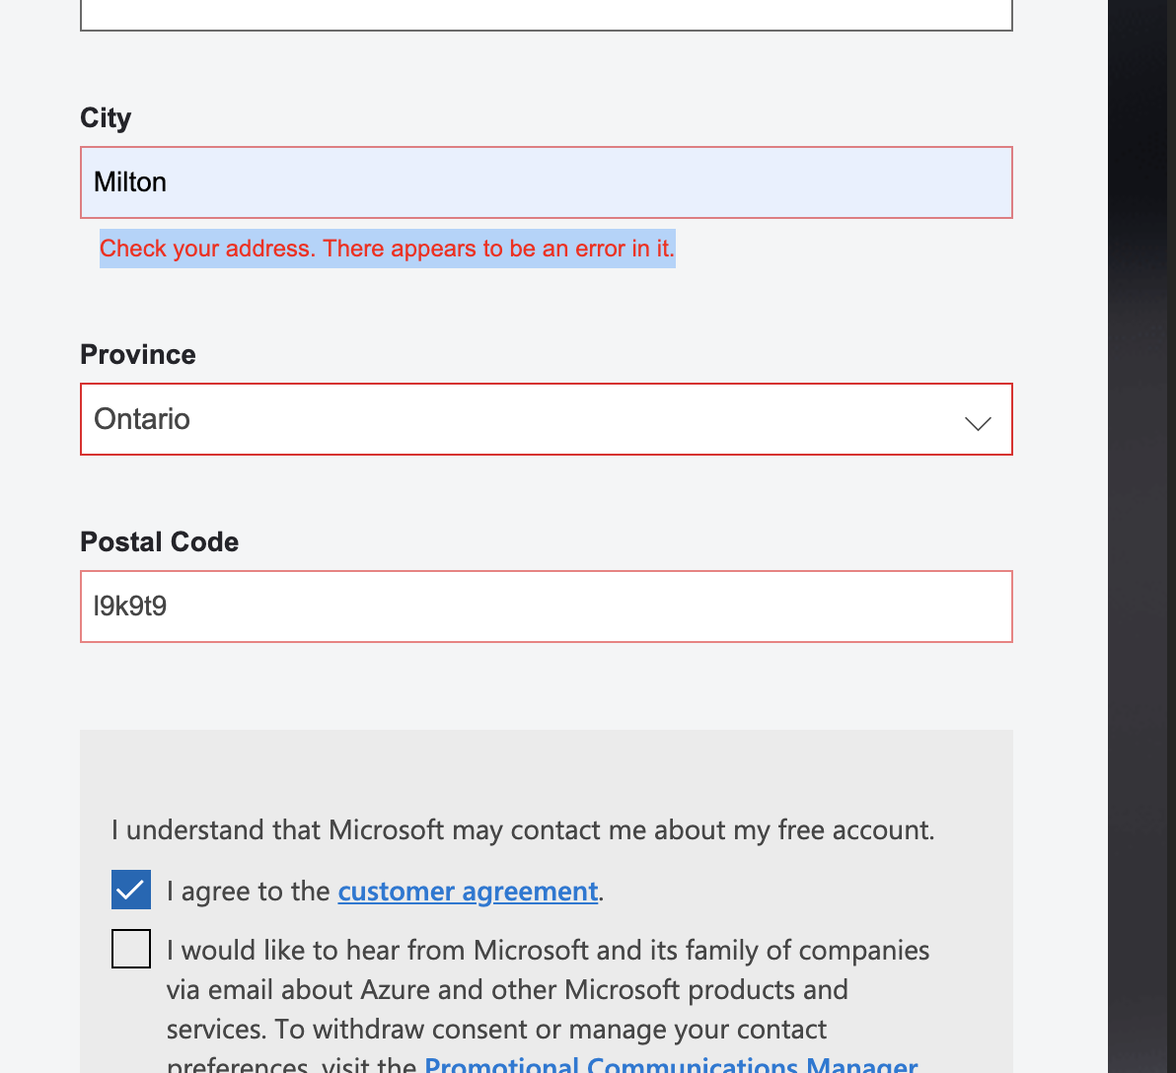Click into the City field containing Milton

(x=546, y=182)
